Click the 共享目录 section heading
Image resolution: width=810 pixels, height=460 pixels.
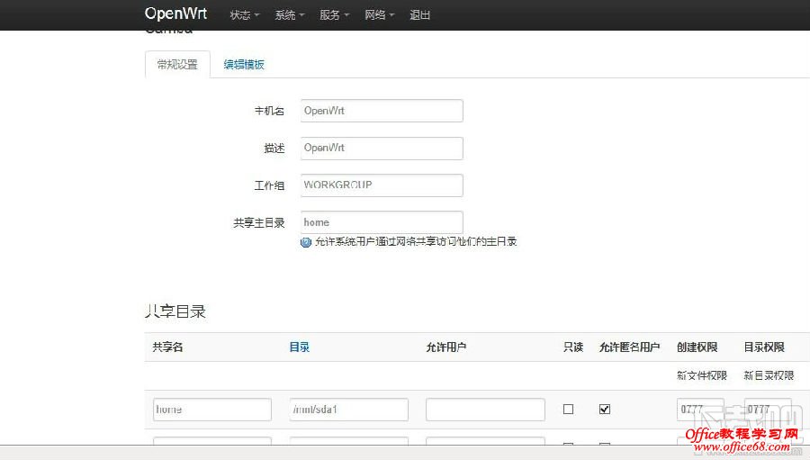click(x=175, y=311)
